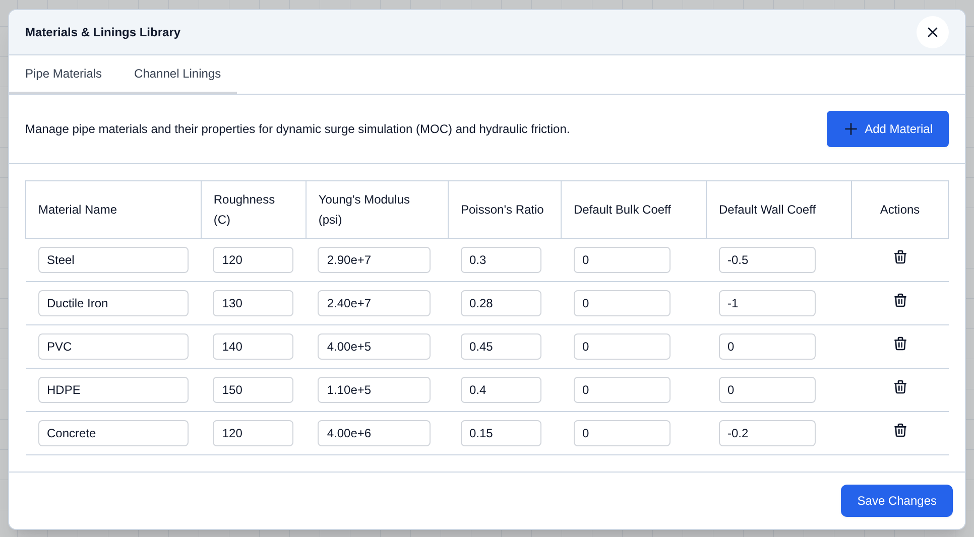Edit Ductile Iron Young's Modulus 2.40e+7
The image size is (974, 537).
(x=374, y=303)
